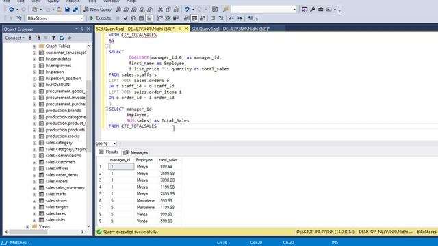The height and width of the screenshot is (246, 438).
Task: Click the Cut scissors icon
Action: (x=160, y=9)
